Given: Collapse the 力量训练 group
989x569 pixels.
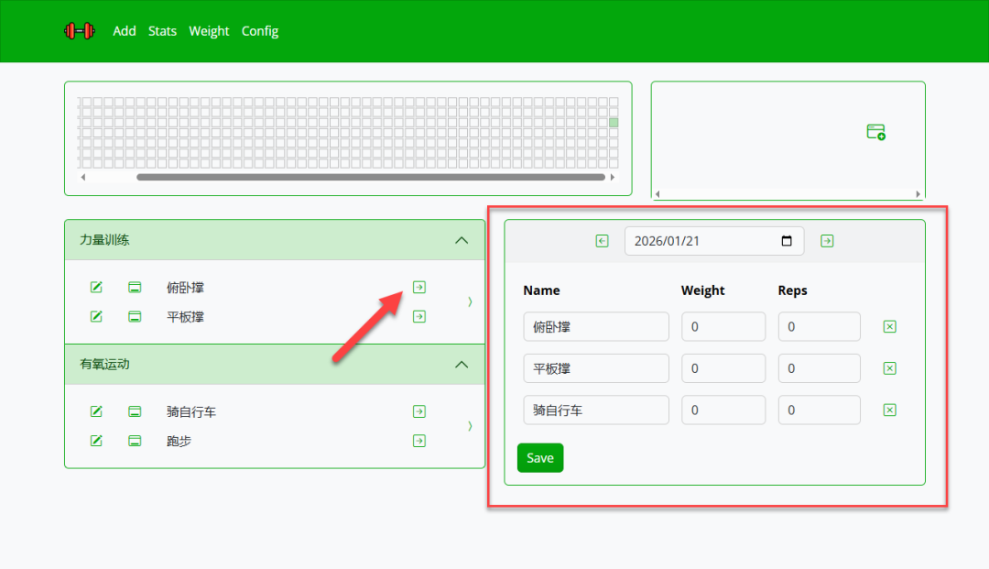Looking at the screenshot, I should tap(462, 240).
